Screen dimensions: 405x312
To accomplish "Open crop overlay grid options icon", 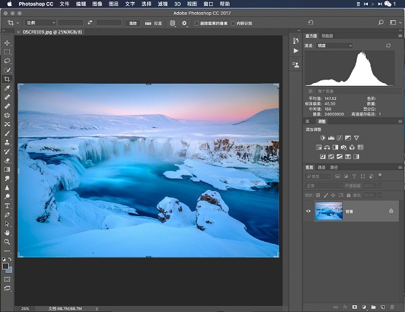I will pyautogui.click(x=172, y=23).
